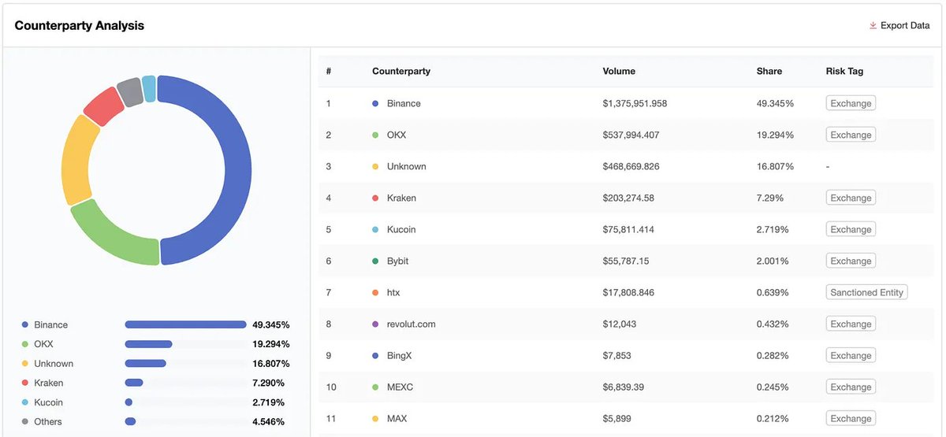Click share value 2.001% in table
The width and height of the screenshot is (946, 437).
pyautogui.click(x=772, y=261)
